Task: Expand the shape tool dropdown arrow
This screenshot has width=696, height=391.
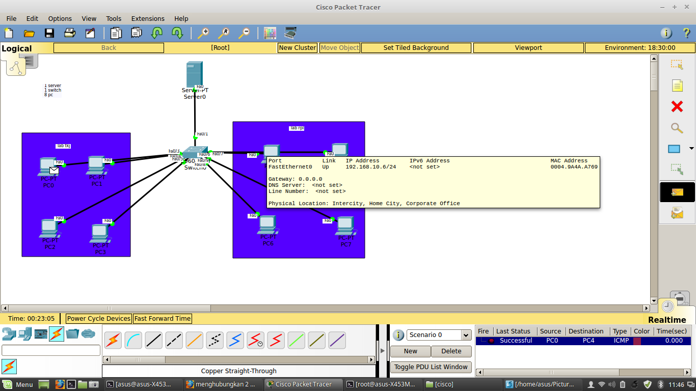Action: [691, 149]
